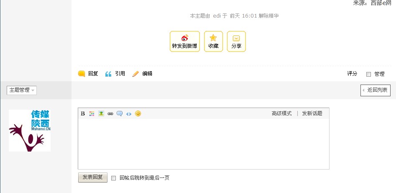Viewport: 396px width, 193px height.
Task: Enable 回帖后跳转到最后一页 checkbox
Action: [114, 178]
